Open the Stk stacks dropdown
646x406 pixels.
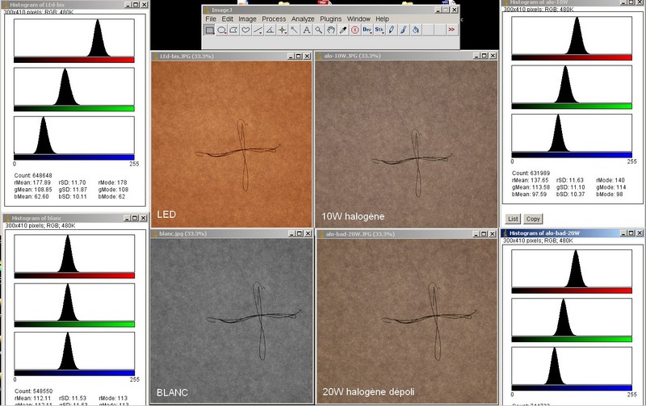[x=380, y=30]
